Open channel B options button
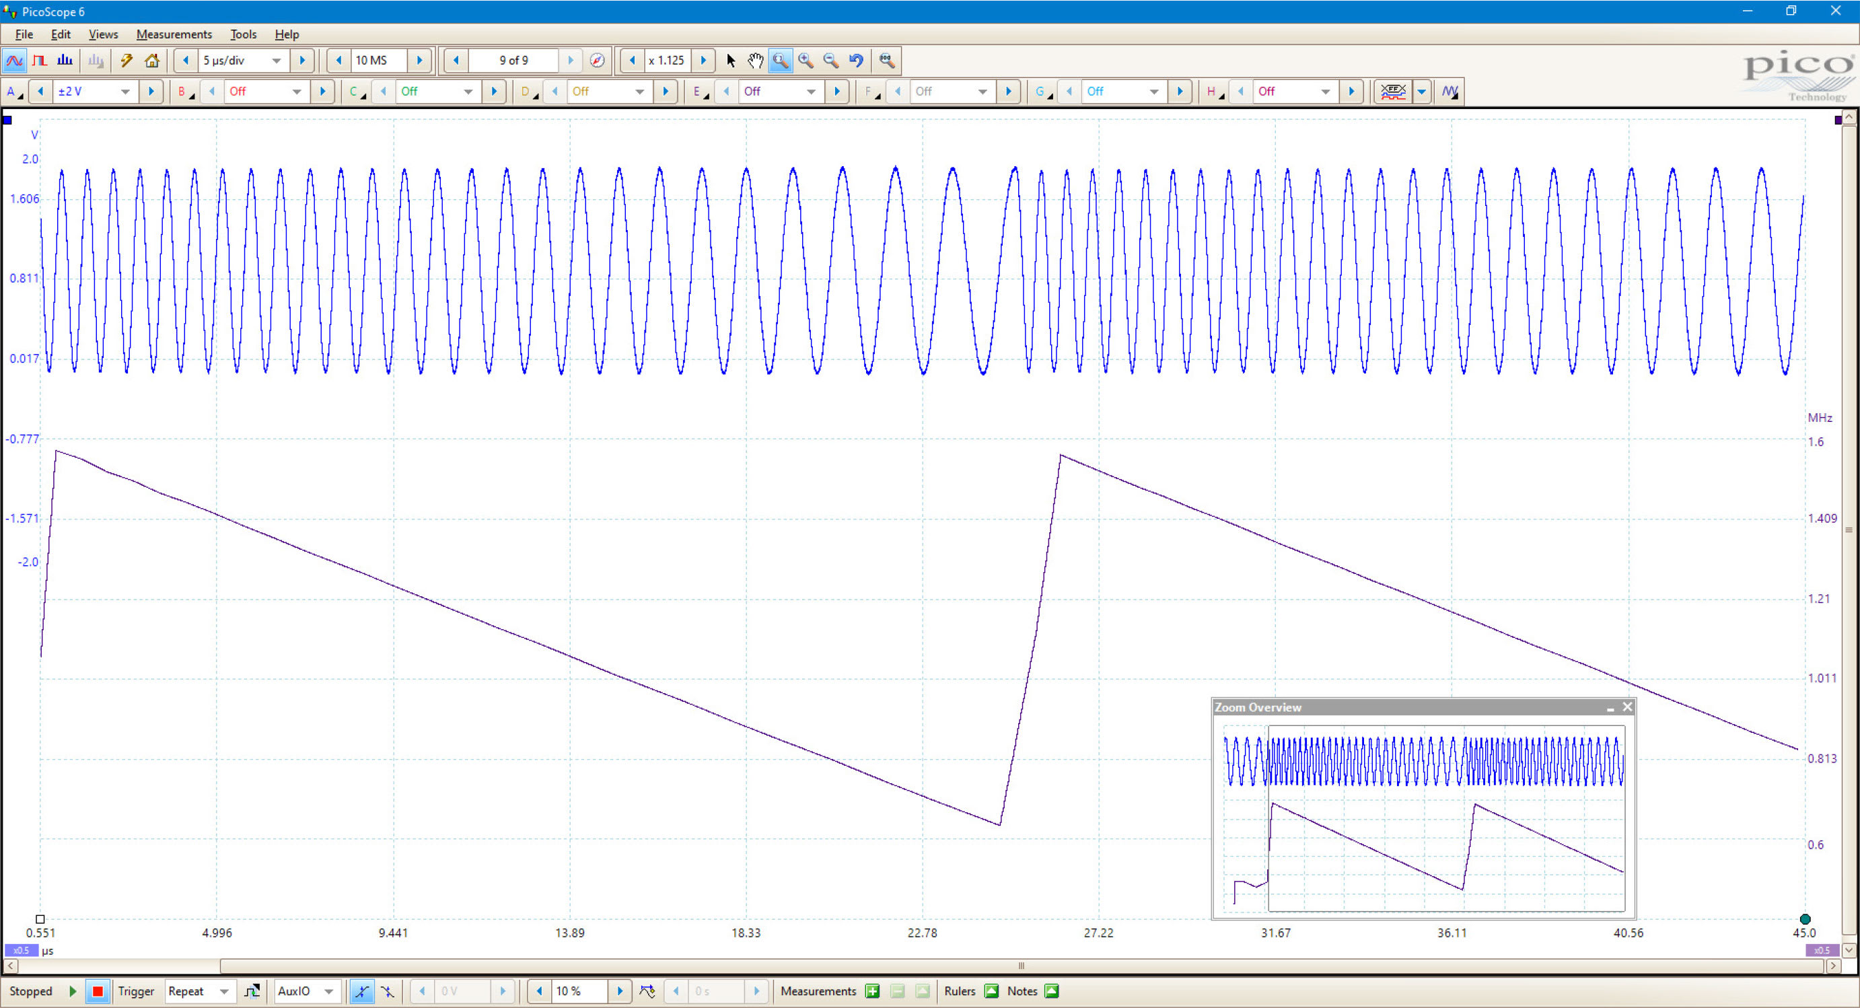Image resolution: width=1860 pixels, height=1008 pixels. click(x=186, y=92)
